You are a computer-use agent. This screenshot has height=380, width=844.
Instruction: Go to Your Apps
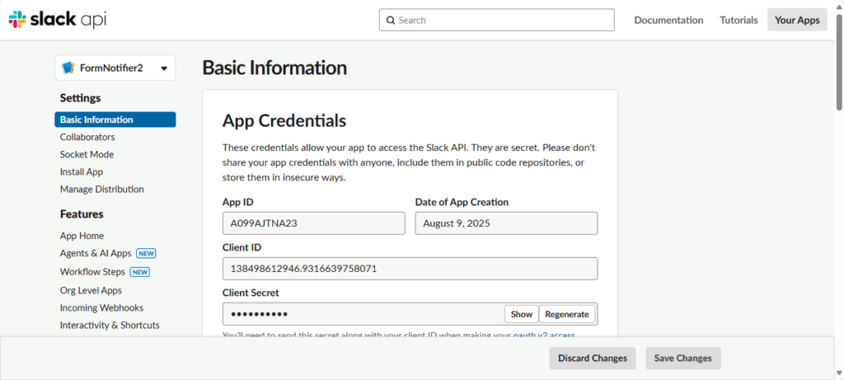(x=797, y=20)
